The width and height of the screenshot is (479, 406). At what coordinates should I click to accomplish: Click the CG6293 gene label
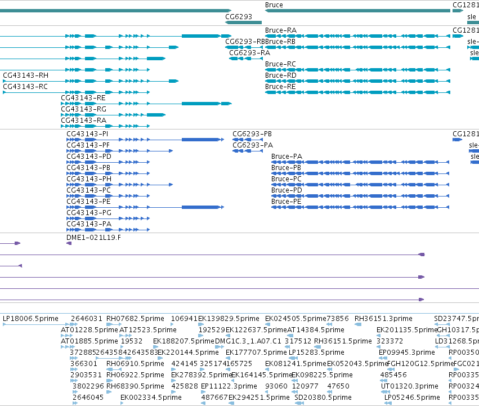pyautogui.click(x=239, y=17)
